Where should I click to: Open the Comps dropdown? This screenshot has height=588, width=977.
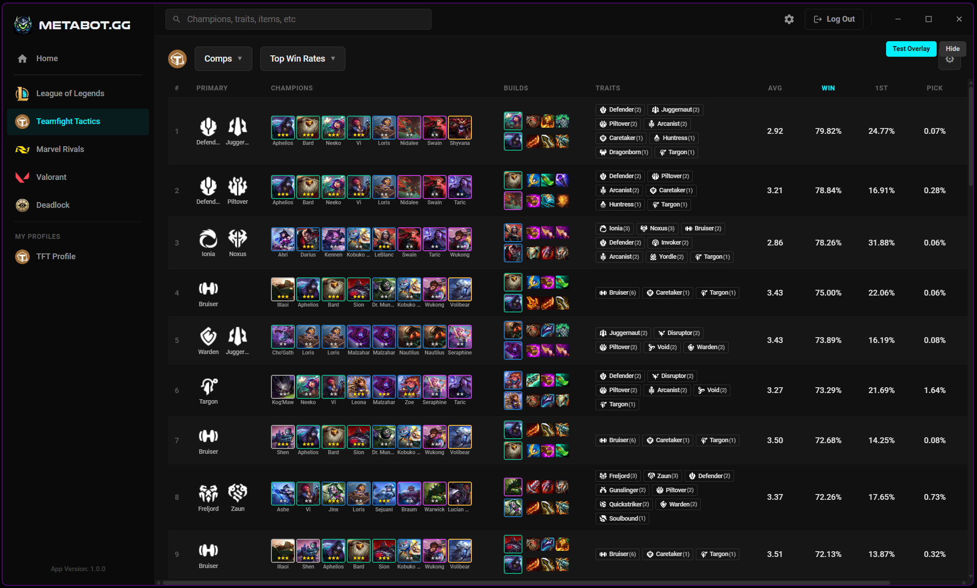coord(223,58)
